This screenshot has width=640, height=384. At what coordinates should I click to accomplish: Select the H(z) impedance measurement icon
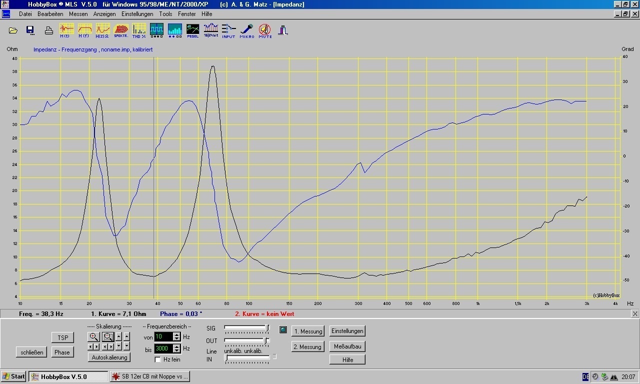click(102, 30)
